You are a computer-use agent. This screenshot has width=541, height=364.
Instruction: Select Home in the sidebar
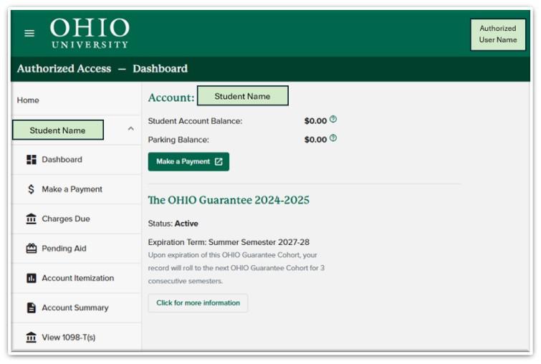pyautogui.click(x=28, y=100)
